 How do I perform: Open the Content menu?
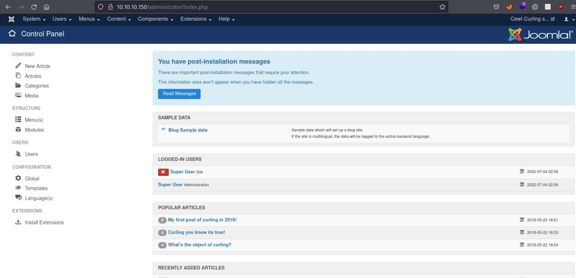118,19
